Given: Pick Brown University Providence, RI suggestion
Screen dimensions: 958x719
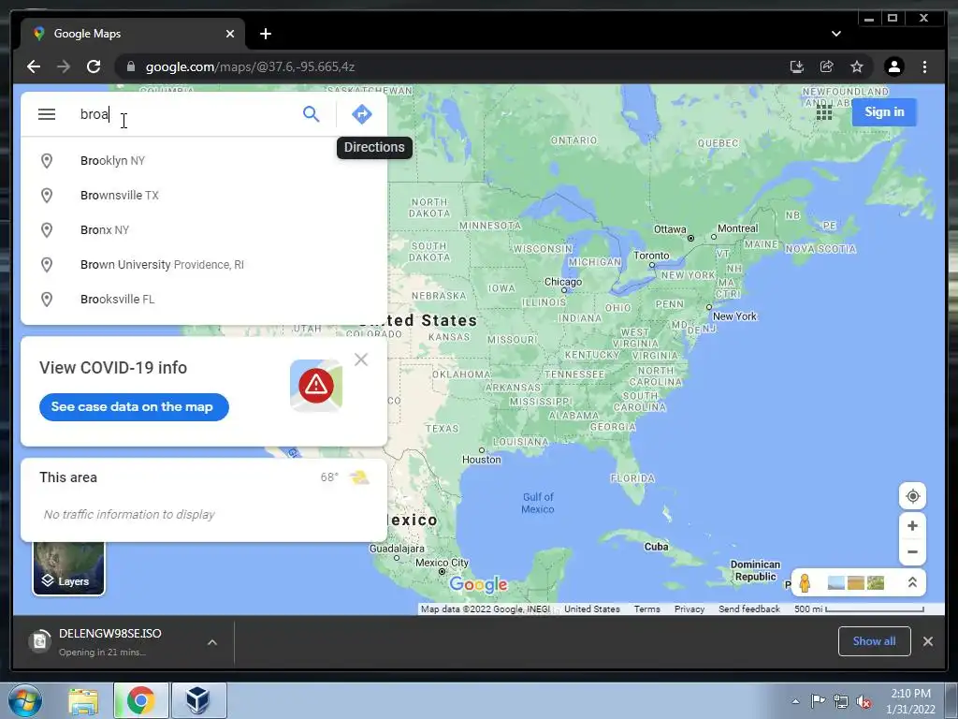Looking at the screenshot, I should 204,265.
